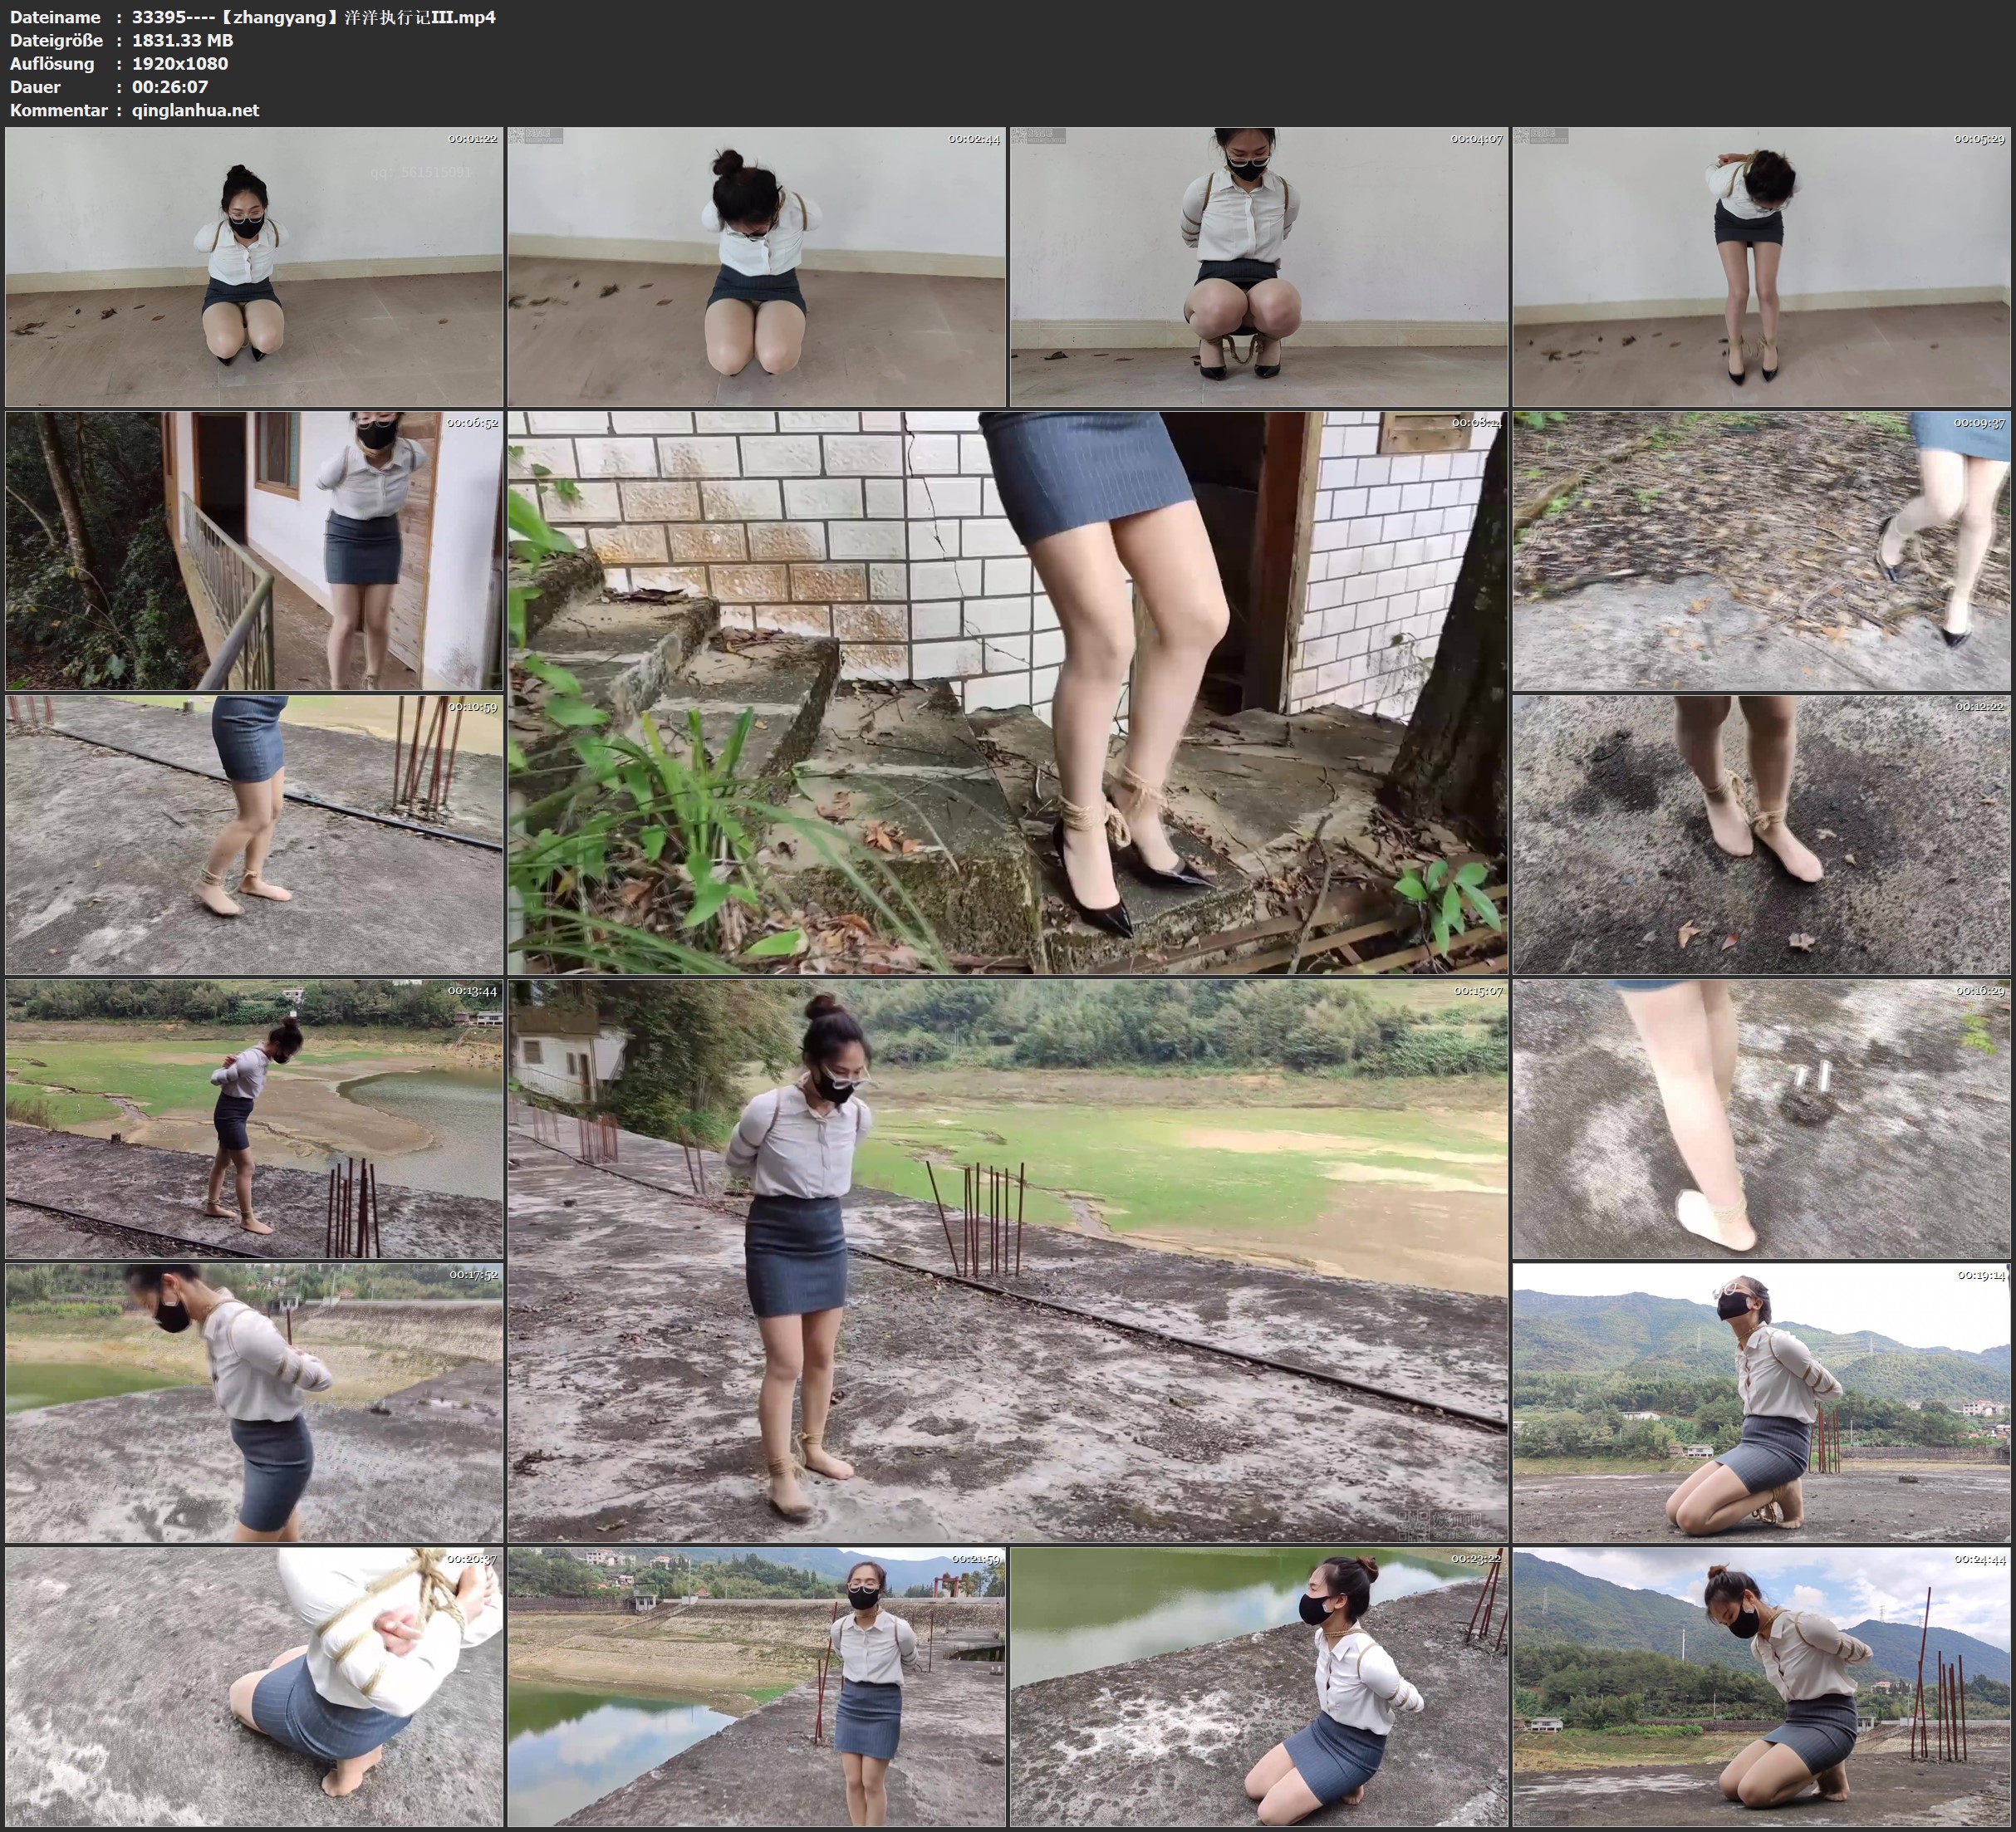Select the large 00:08:14 stairs thumbnail
Image resolution: width=2016 pixels, height=1832 pixels.
coord(1007,692)
